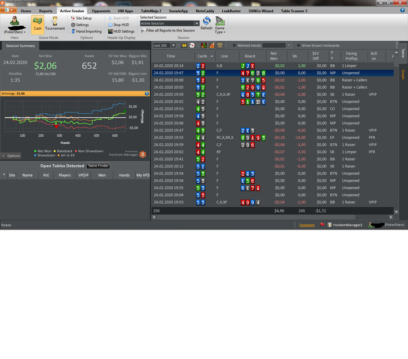
Task: Sort by the Site column in Open Tables
Action: pyautogui.click(x=12, y=175)
